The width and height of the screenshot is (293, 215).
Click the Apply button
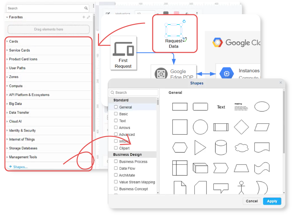(x=272, y=201)
